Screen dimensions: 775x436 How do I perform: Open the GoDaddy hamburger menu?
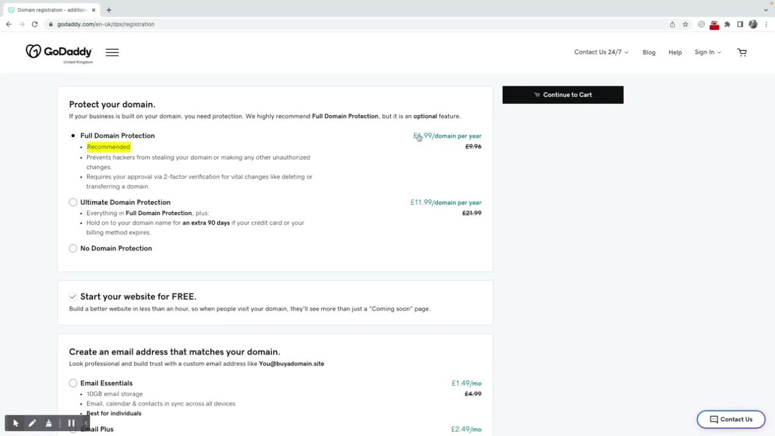tap(112, 53)
